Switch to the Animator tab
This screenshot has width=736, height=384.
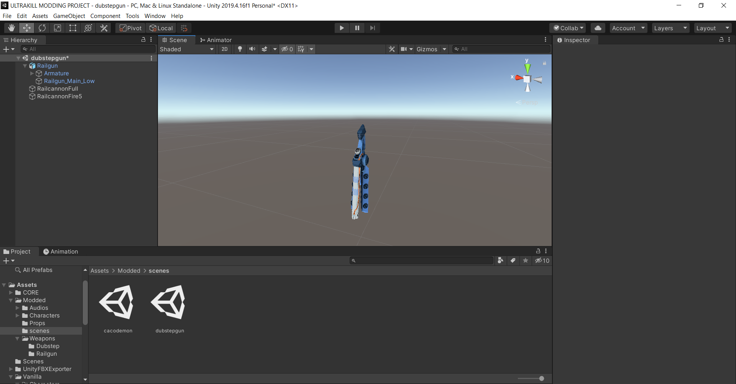pyautogui.click(x=215, y=40)
